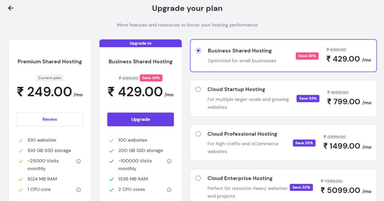Click the Save 30% badge for Cloud Enterprise
The width and height of the screenshot is (384, 201).
coord(301,187)
